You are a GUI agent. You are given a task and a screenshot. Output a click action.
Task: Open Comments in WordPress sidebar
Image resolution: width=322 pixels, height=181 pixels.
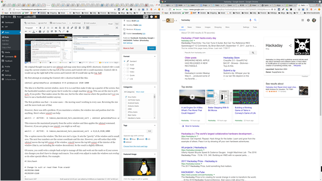coord(10,56)
